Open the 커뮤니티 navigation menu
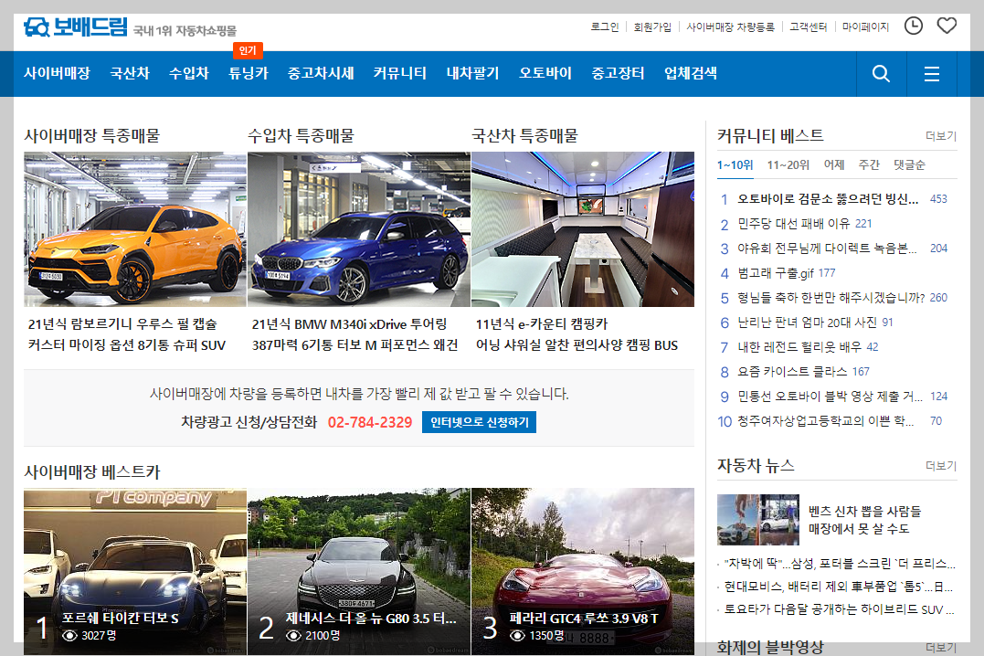The image size is (984, 656). pyautogui.click(x=399, y=73)
